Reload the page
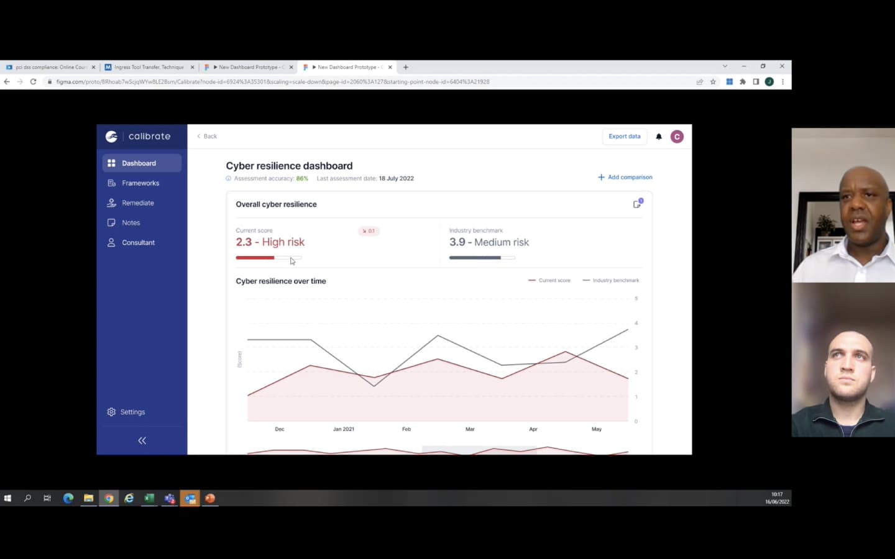This screenshot has width=895, height=559. (34, 81)
